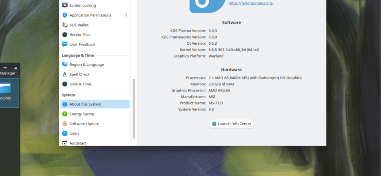Screen dimensions: 381x176
Task: Select KDE Wallet in the sidebar
Action: click(x=95, y=25)
